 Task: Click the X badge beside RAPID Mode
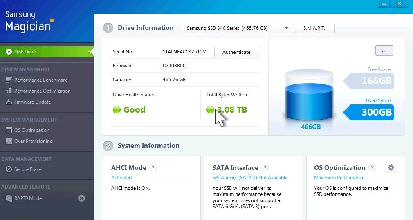tap(82, 198)
